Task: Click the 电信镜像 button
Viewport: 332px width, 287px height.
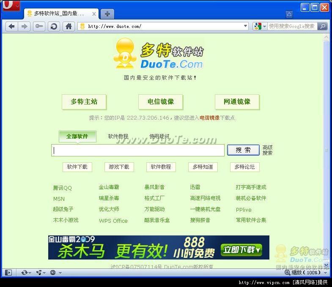Action: click(161, 101)
